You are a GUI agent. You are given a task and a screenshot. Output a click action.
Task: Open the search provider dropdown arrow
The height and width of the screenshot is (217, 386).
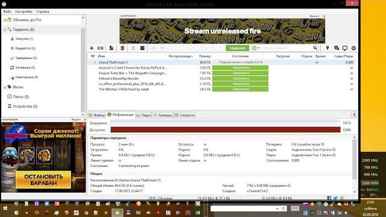[x=259, y=48]
